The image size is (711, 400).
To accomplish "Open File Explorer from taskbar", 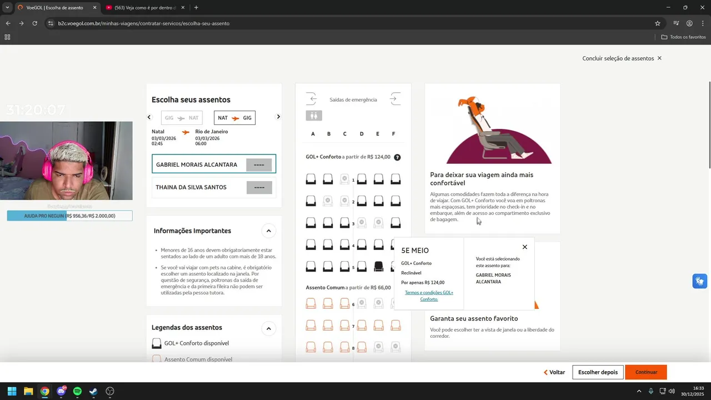I will tap(28, 391).
